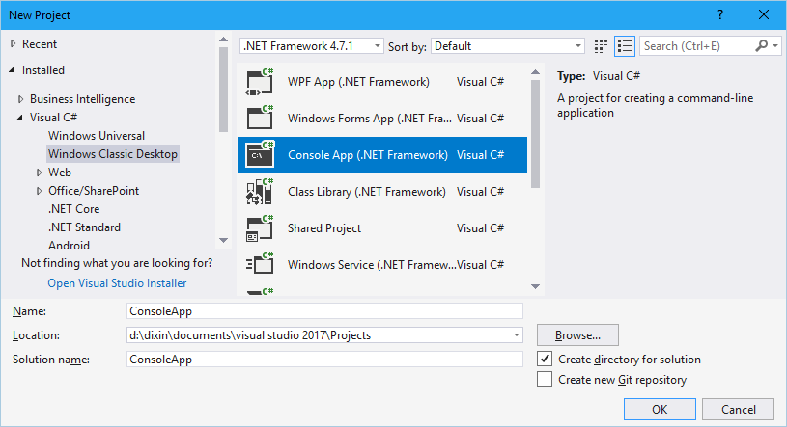This screenshot has width=787, height=427.
Task: Open the Location path dropdown
Action: coord(516,334)
